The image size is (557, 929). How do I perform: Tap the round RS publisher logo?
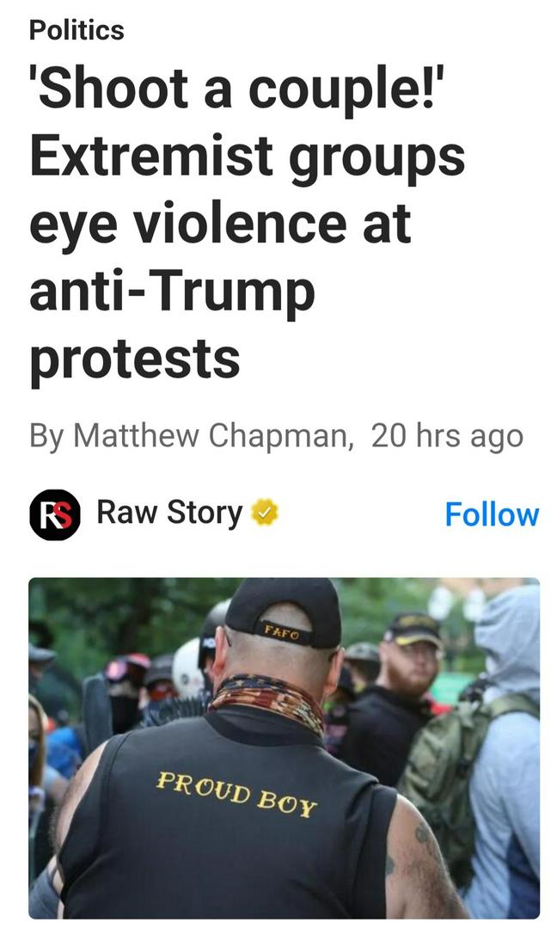tap(54, 514)
